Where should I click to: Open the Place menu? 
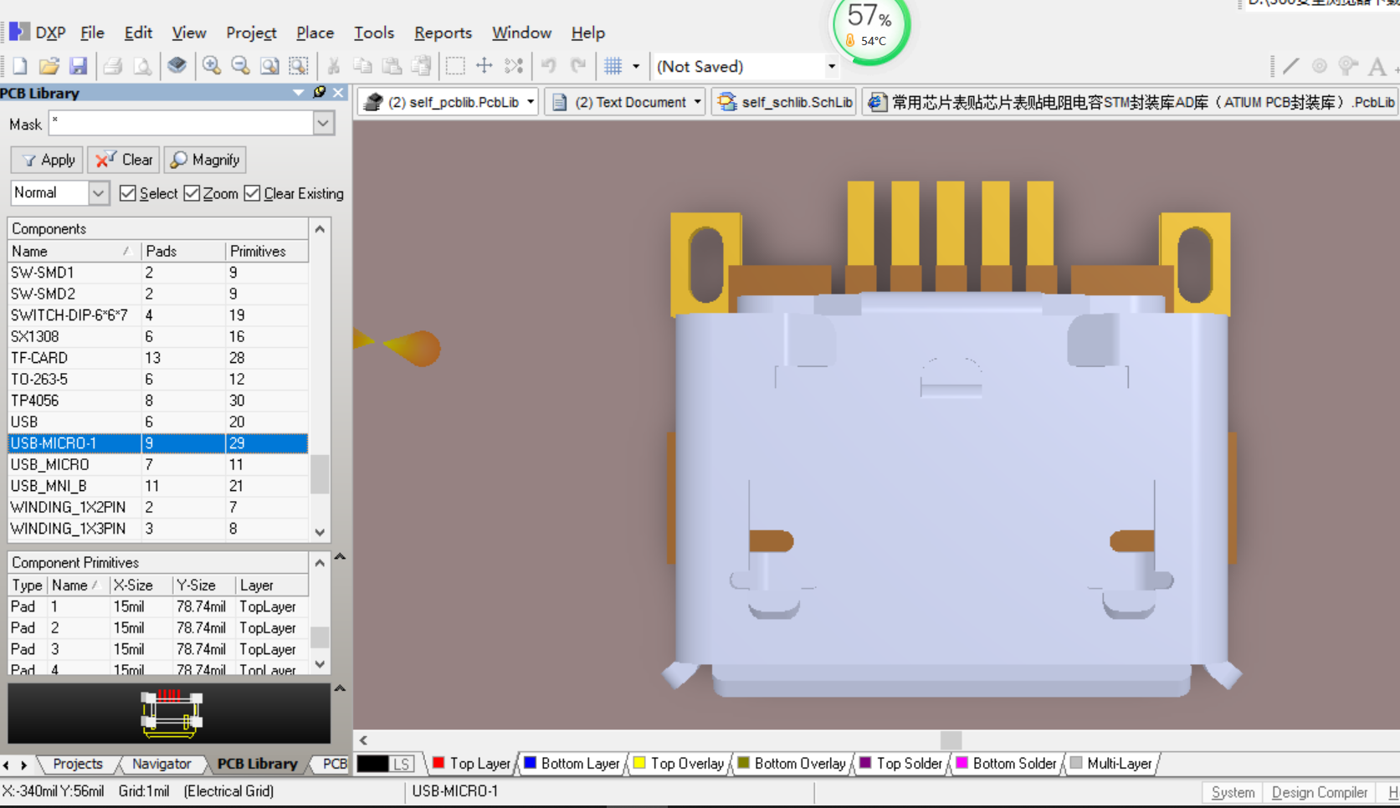pos(315,33)
